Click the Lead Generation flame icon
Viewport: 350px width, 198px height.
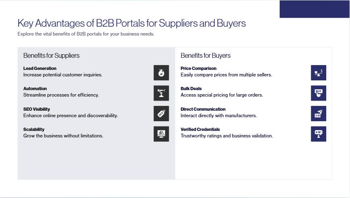point(161,73)
